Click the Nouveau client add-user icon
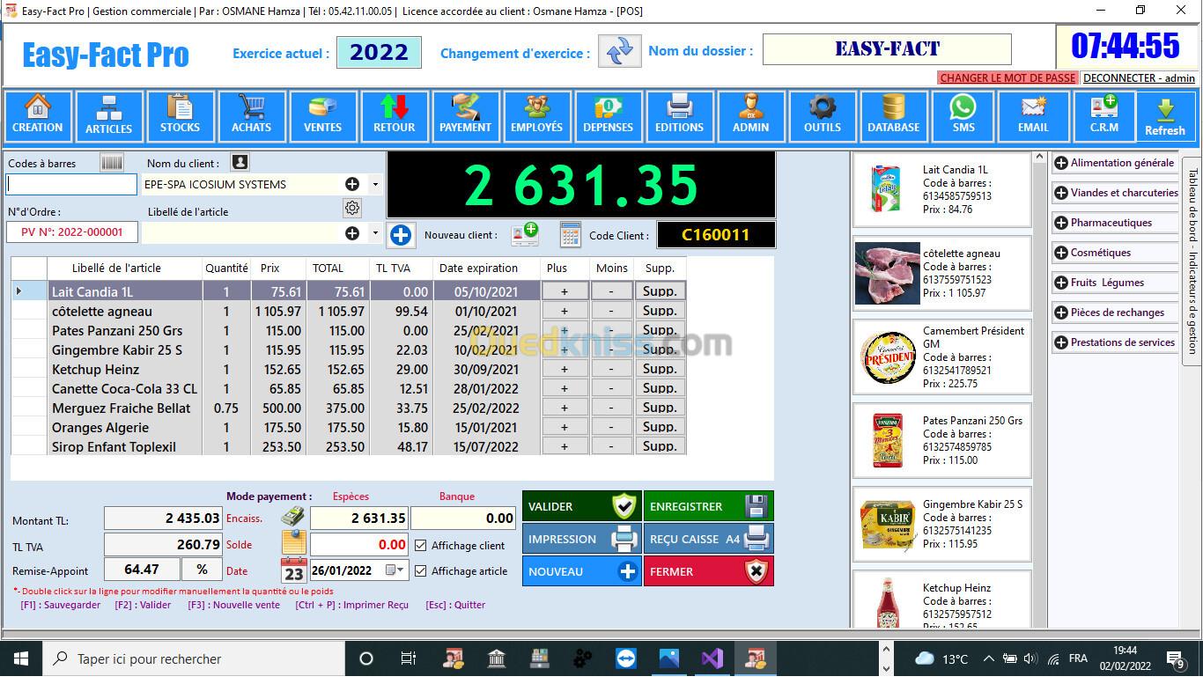Image resolution: width=1203 pixels, height=684 pixels. click(525, 234)
